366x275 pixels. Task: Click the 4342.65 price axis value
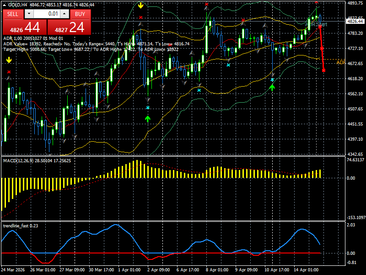pyautogui.click(x=355, y=154)
